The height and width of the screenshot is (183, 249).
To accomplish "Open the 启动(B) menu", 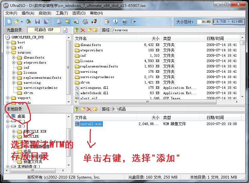I will pyautogui.click(x=45, y=13).
